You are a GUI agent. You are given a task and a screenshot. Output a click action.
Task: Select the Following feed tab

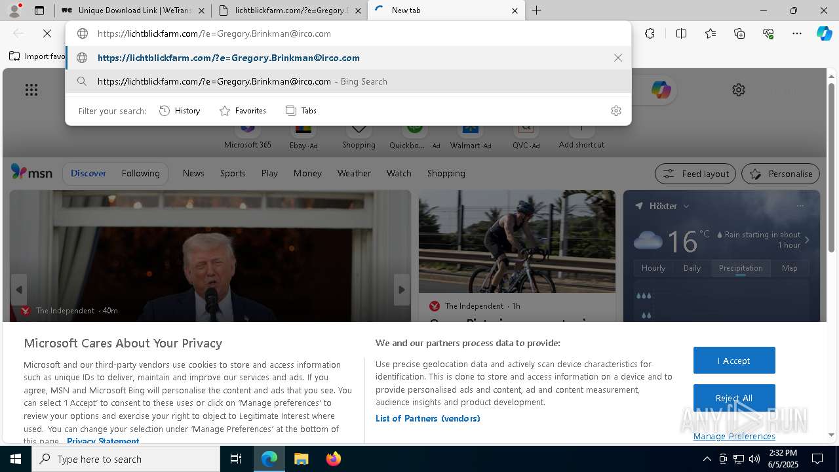click(140, 173)
